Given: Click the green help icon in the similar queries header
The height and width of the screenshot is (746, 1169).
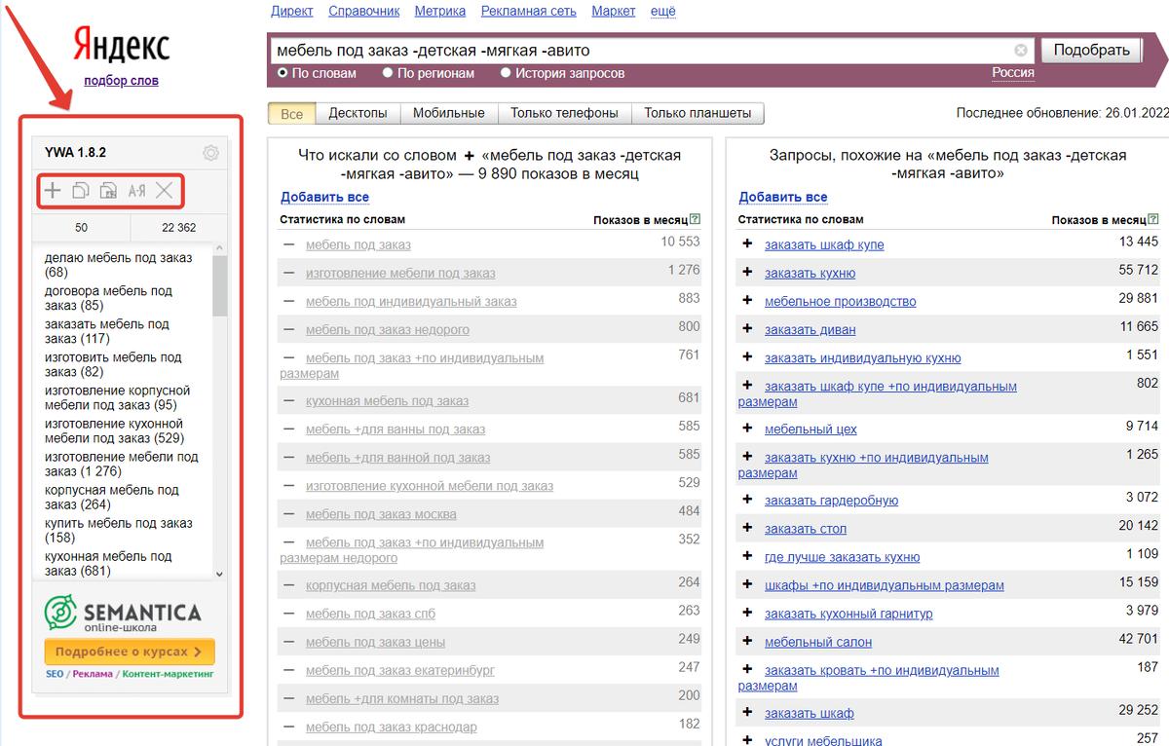Looking at the screenshot, I should (x=1153, y=220).
